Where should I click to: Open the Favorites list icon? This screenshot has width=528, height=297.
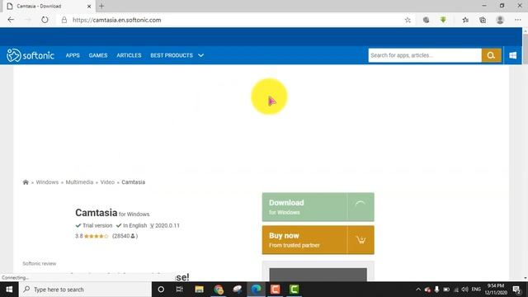[x=465, y=20]
